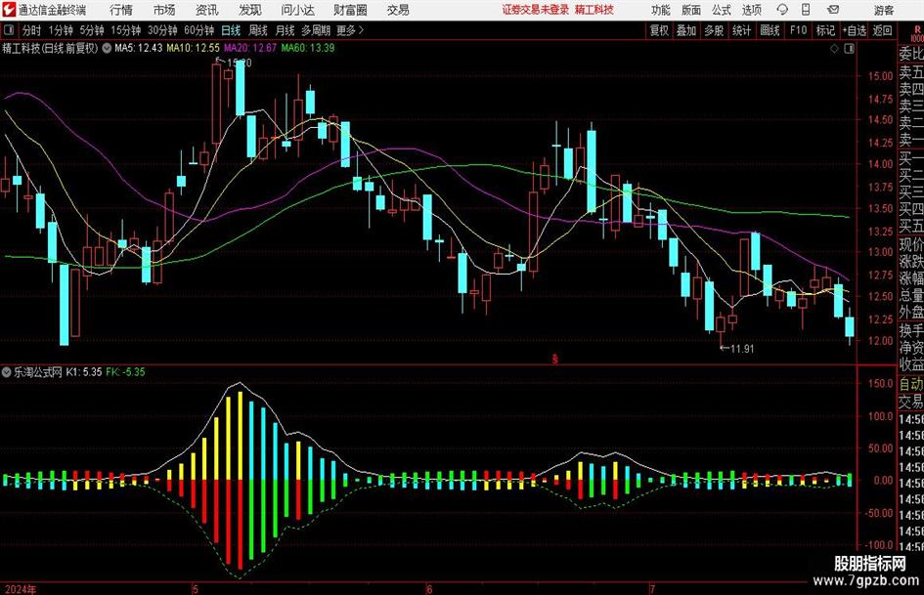Click the 精工科技 stock name in title bar

tap(594, 10)
